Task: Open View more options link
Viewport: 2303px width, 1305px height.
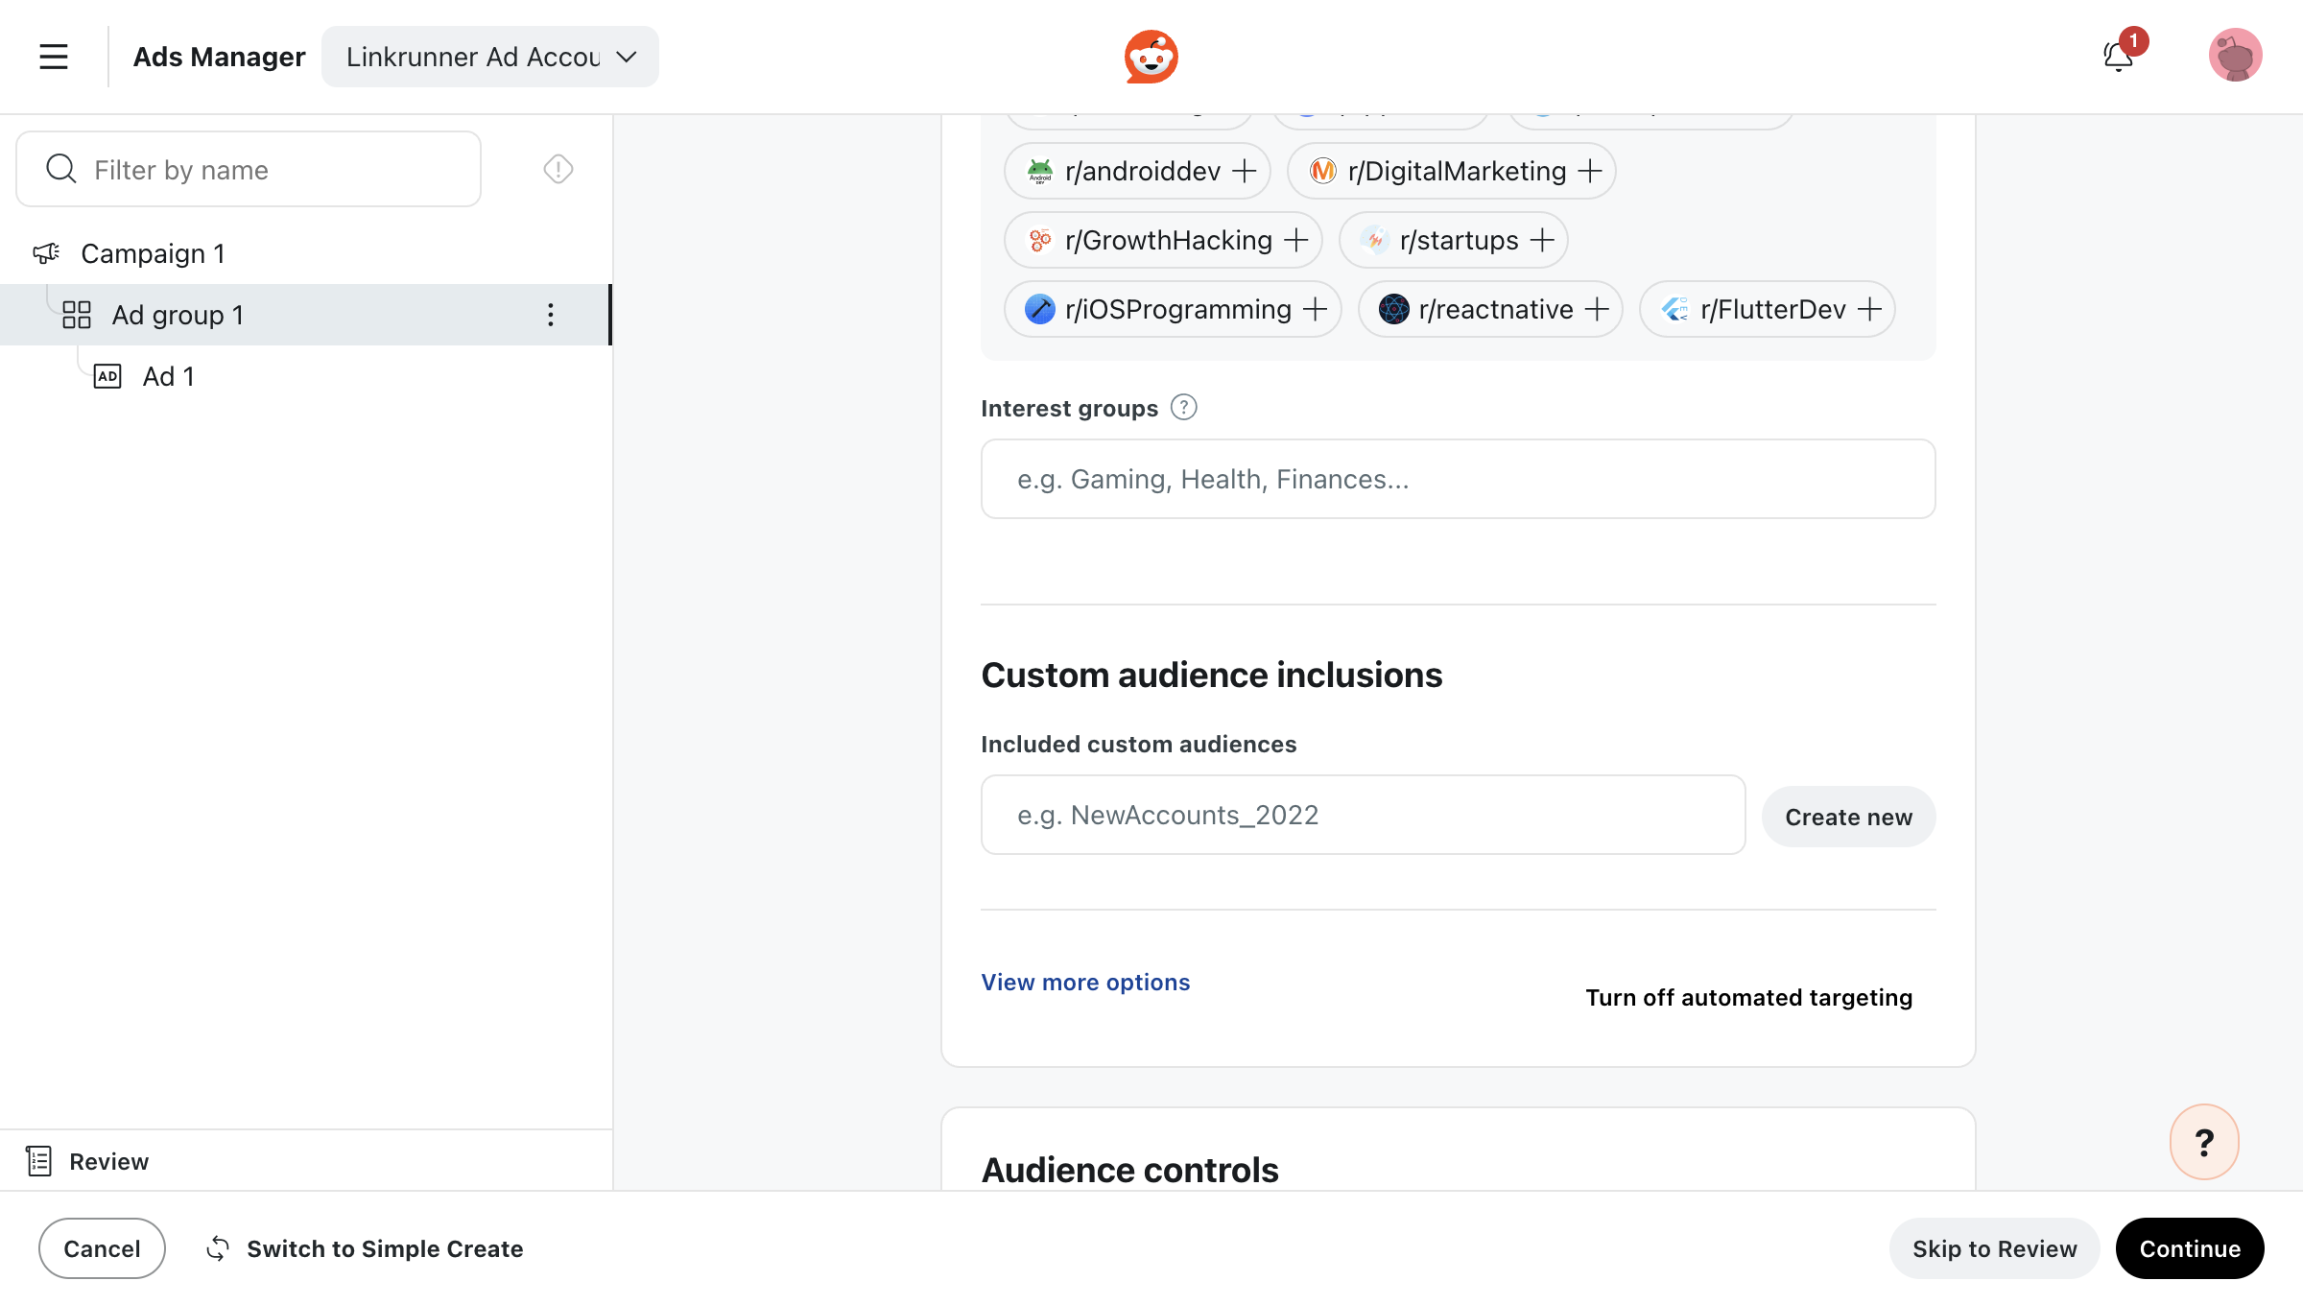Action: coord(1085,982)
